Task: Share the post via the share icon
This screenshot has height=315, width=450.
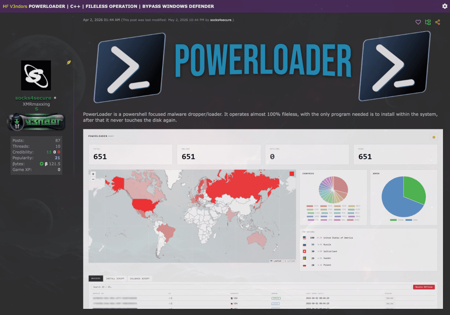Action: point(438,22)
